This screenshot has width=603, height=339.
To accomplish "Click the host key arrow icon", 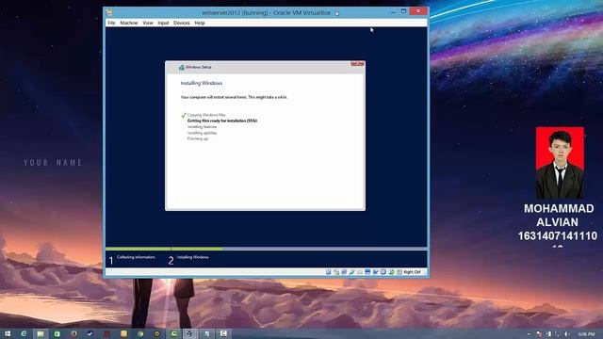I will (x=399, y=272).
